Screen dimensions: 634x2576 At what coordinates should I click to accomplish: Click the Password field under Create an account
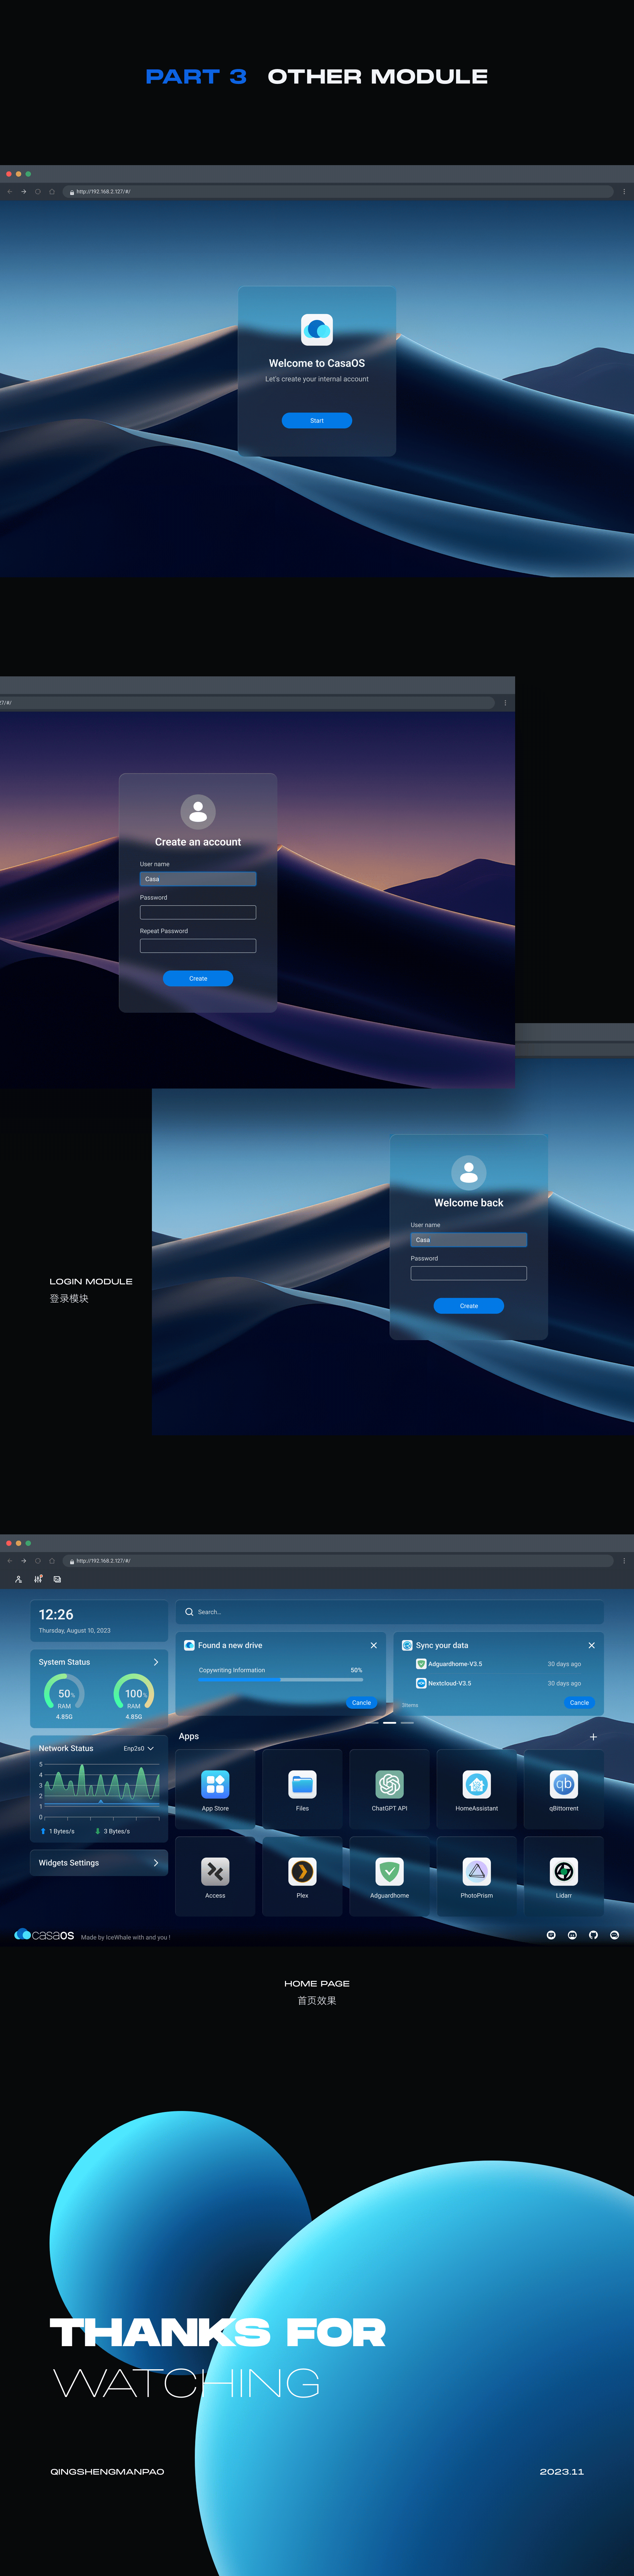pyautogui.click(x=198, y=912)
